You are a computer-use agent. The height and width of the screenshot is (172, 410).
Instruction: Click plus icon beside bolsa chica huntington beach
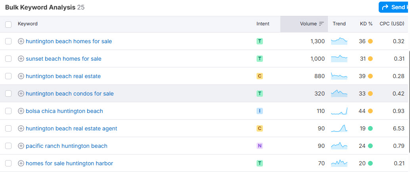coord(21,111)
